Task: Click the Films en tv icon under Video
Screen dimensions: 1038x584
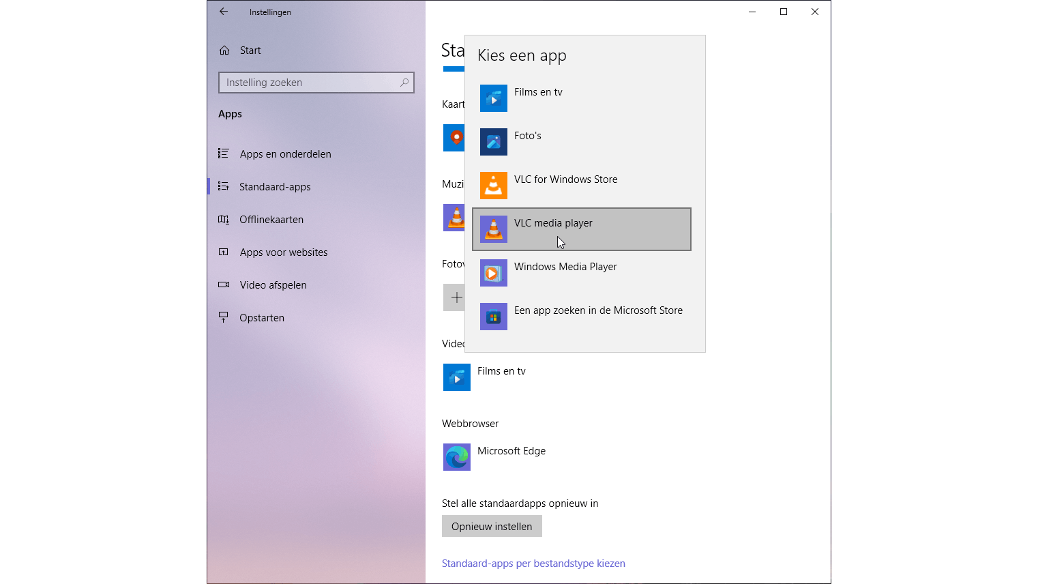Action: (x=457, y=377)
